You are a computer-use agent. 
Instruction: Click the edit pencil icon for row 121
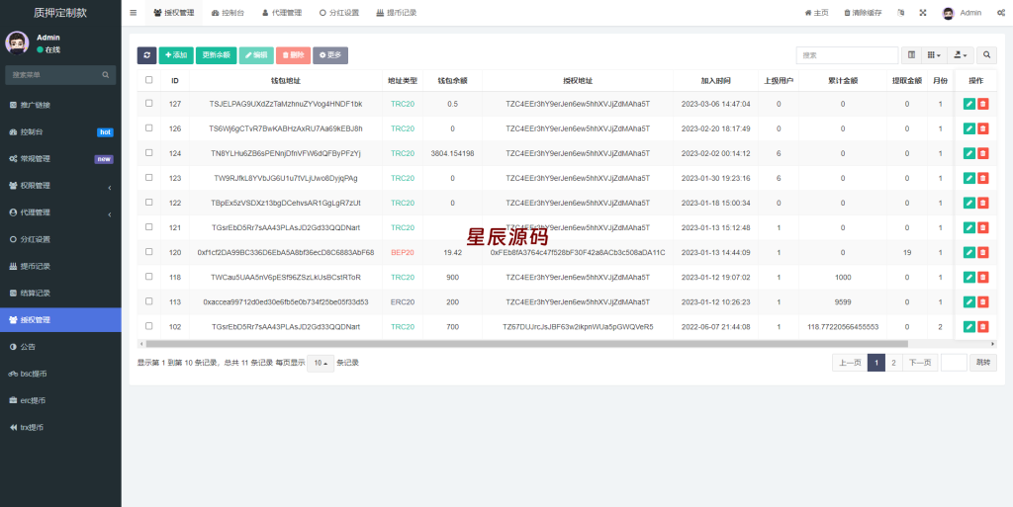point(969,227)
